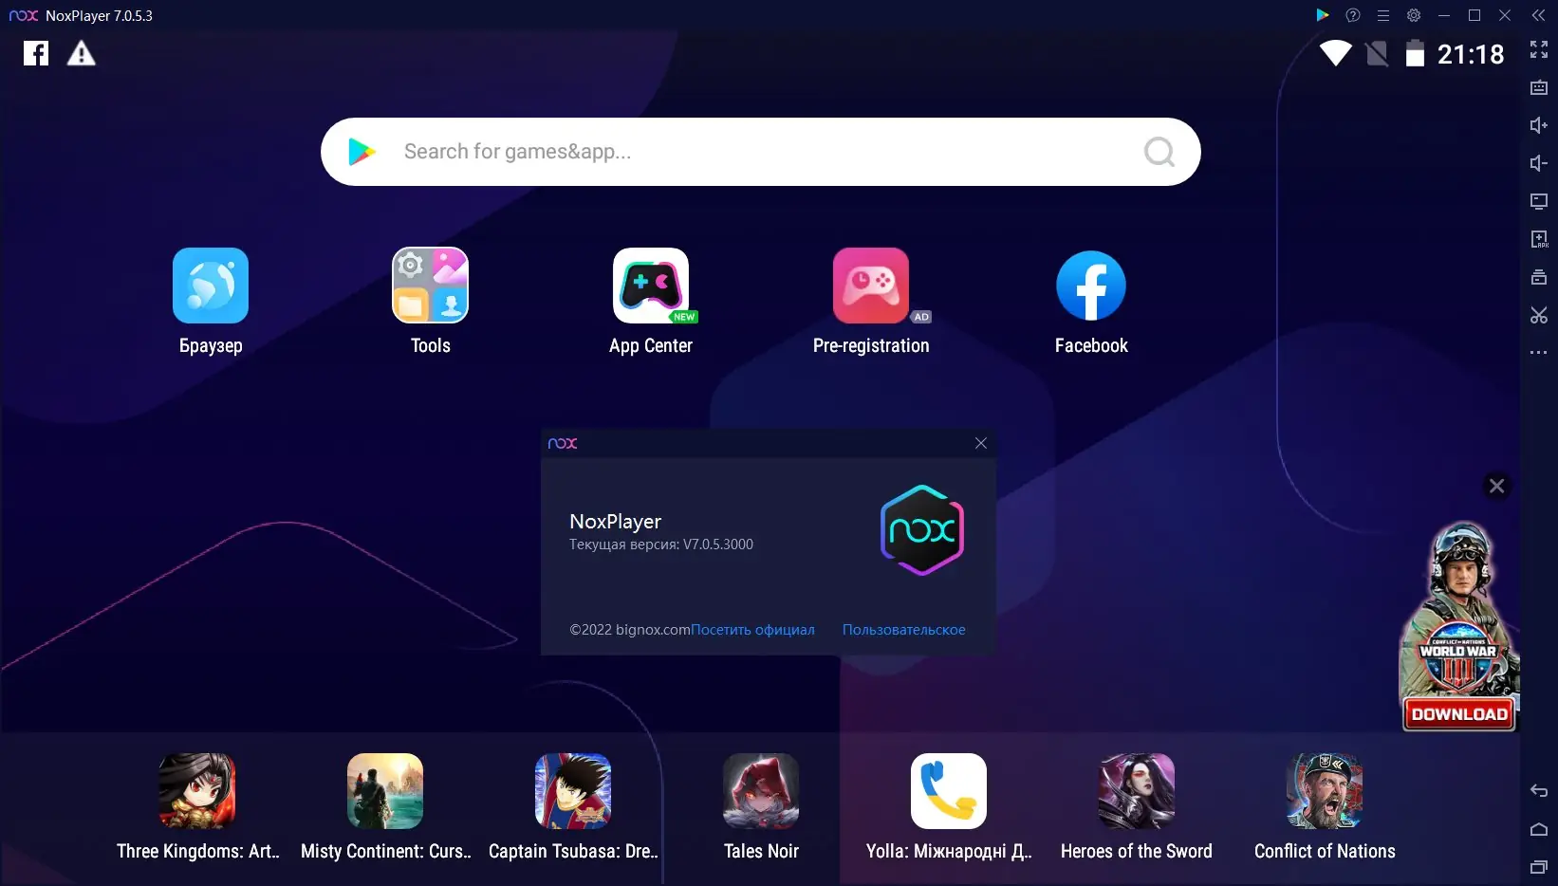Click the red DOWNLOAD button
Image resolution: width=1558 pixels, height=886 pixels.
point(1459,714)
